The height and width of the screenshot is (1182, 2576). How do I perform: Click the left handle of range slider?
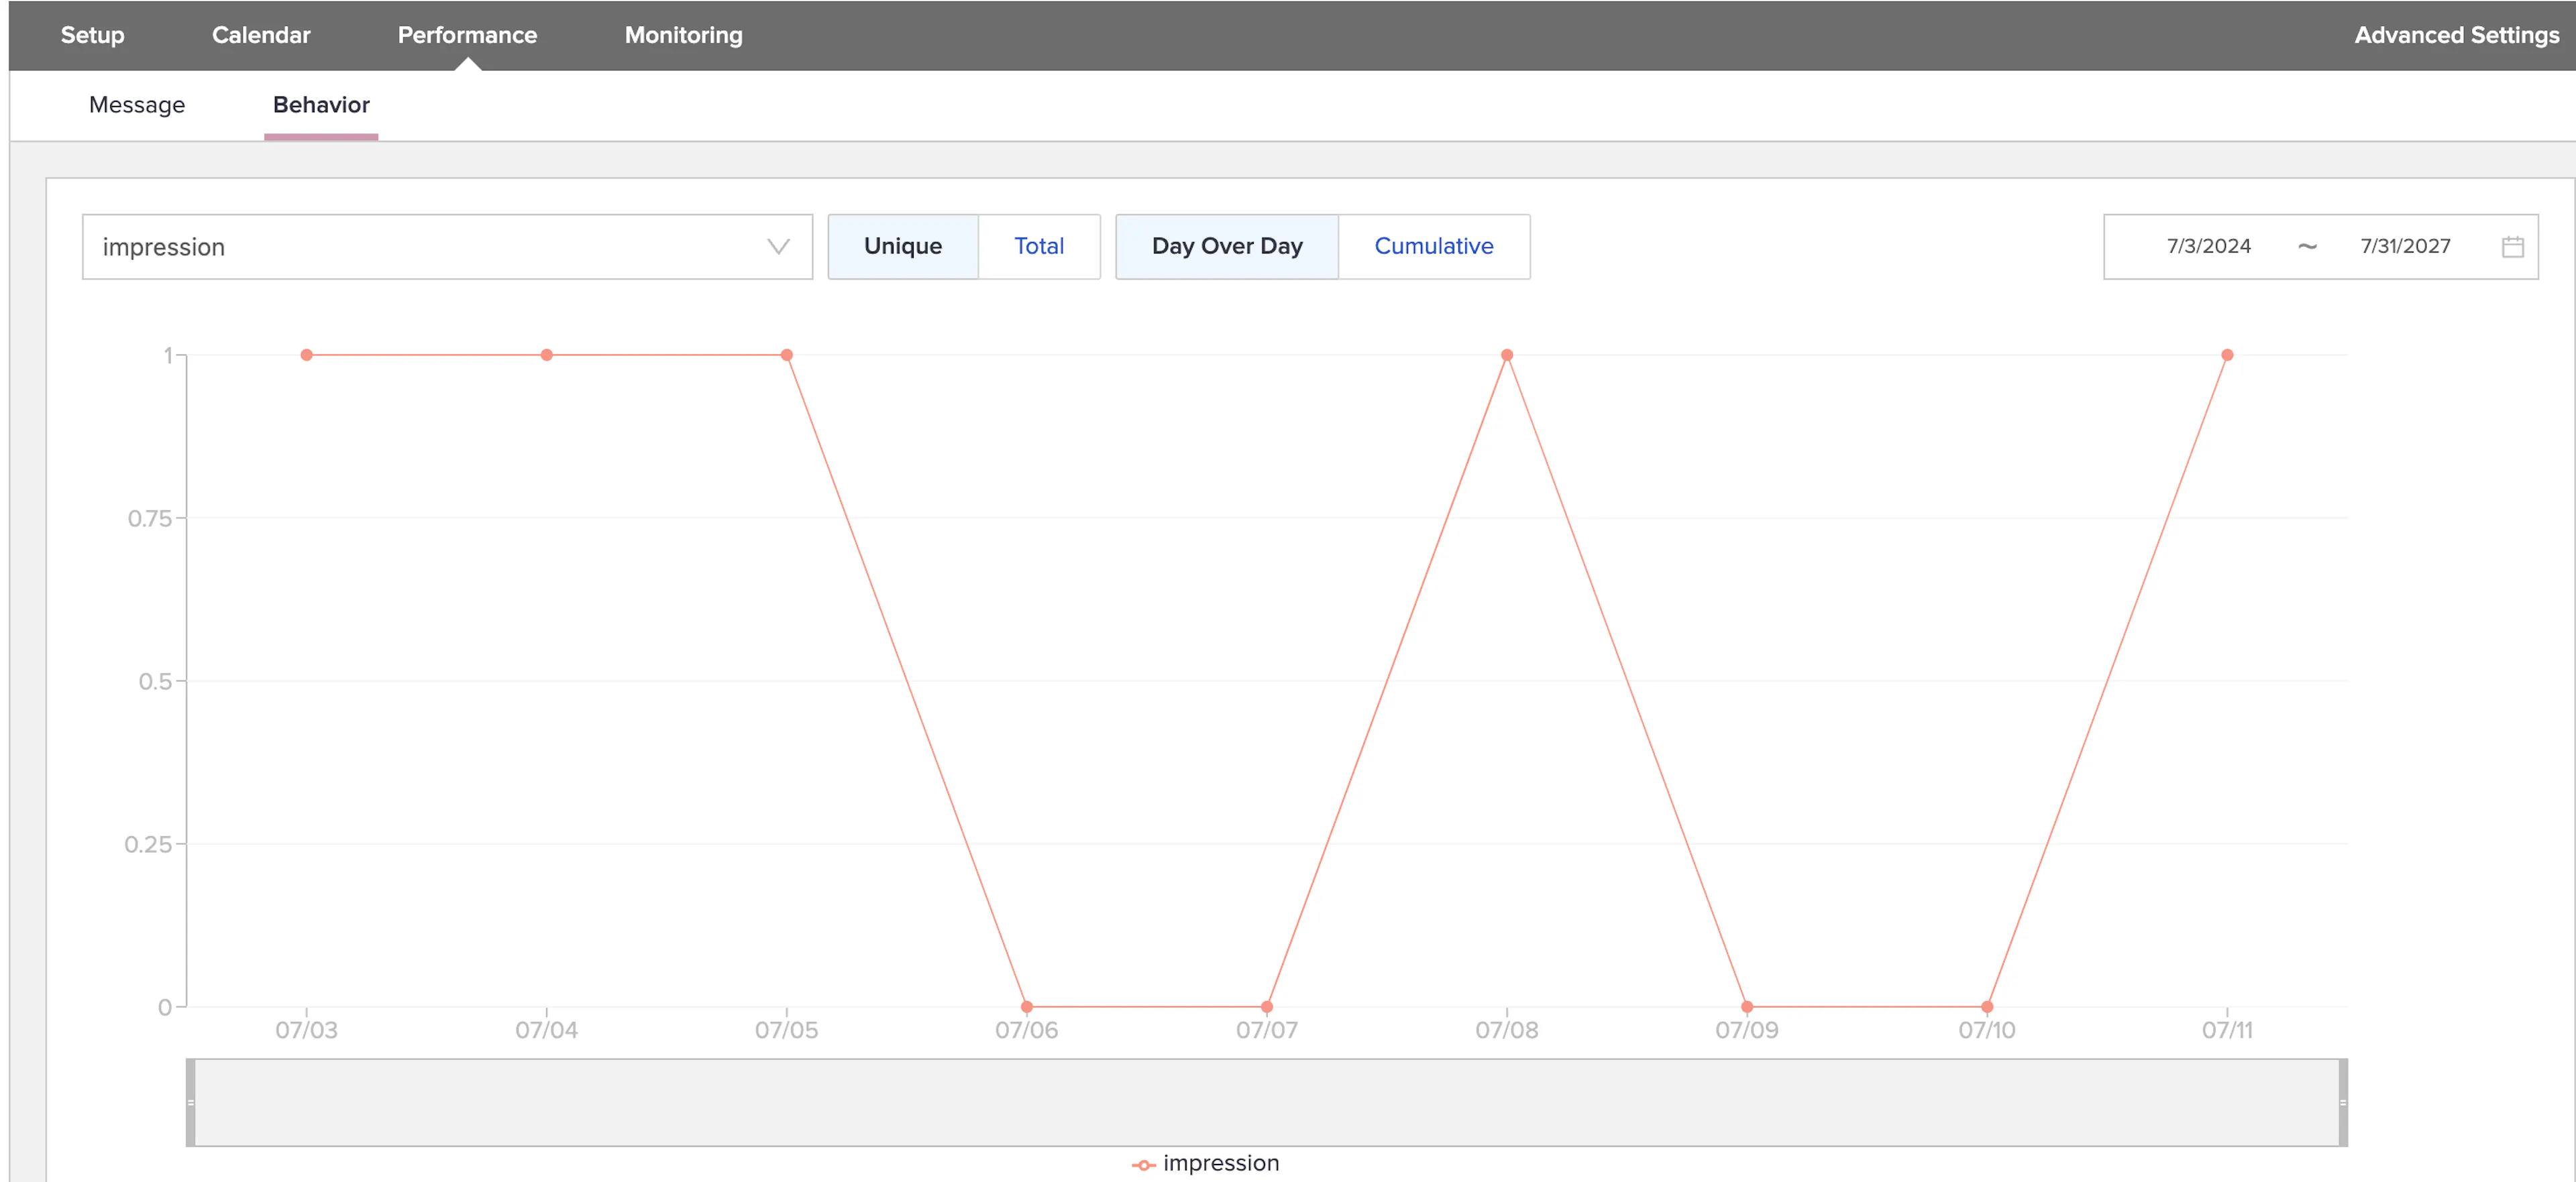(190, 1102)
